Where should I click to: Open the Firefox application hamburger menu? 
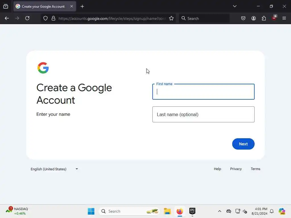pos(284,18)
